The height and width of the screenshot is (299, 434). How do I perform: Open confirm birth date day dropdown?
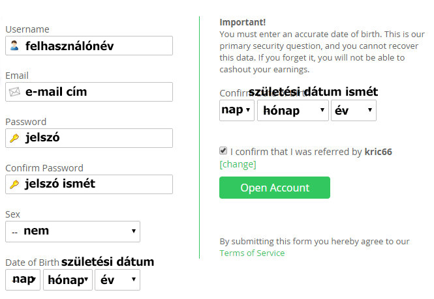point(236,110)
